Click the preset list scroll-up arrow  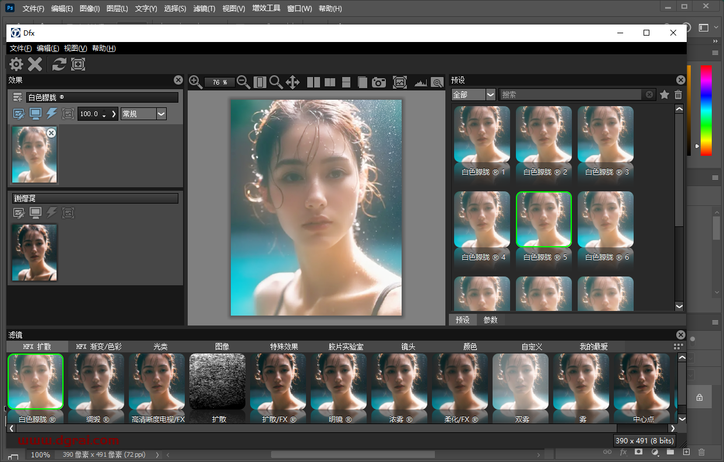point(679,108)
